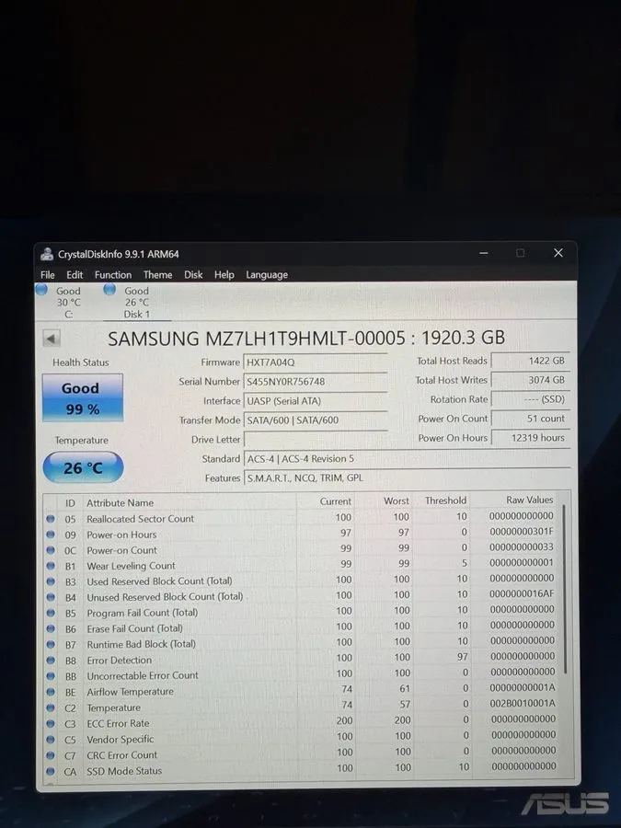This screenshot has width=621, height=828.
Task: Click the Power On Count value 51 count
Action: coord(530,419)
